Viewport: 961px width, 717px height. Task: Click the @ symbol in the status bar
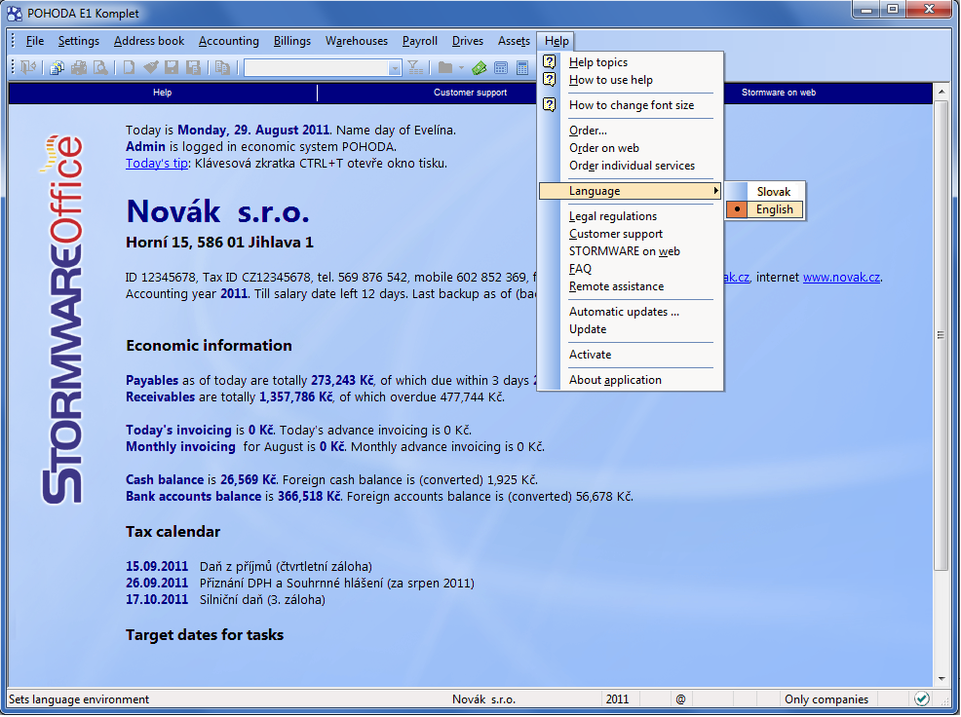(x=681, y=699)
